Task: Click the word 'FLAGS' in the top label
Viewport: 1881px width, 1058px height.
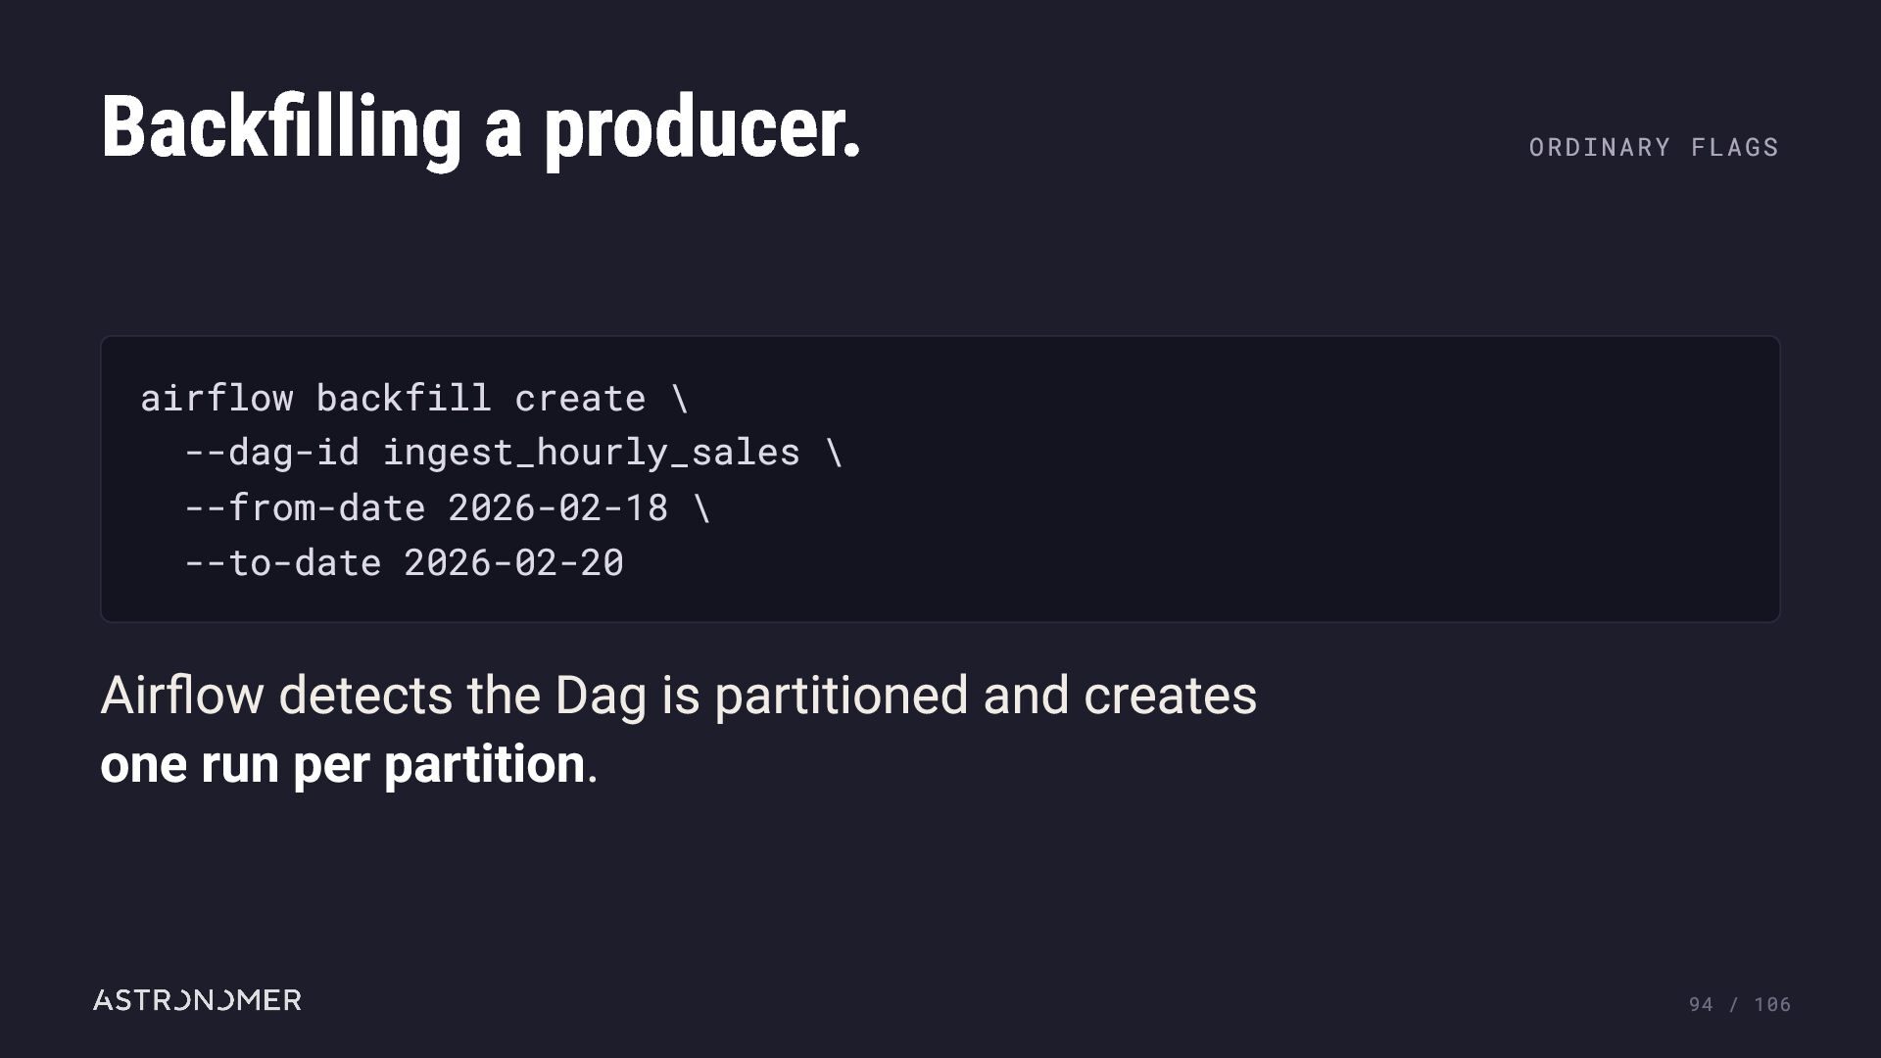Action: [x=1735, y=147]
